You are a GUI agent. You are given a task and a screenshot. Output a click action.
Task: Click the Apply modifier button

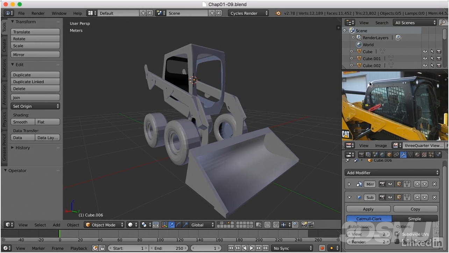click(368, 209)
